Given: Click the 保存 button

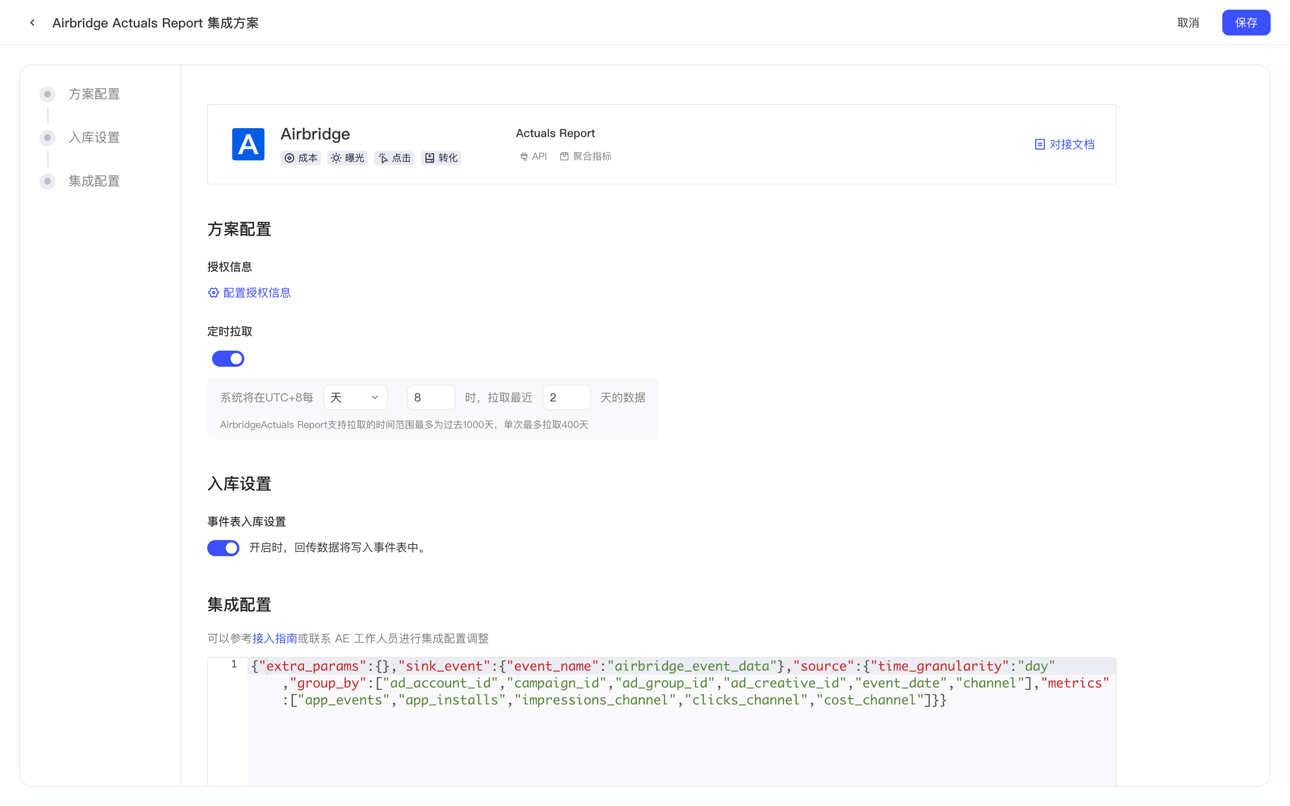Looking at the screenshot, I should (x=1246, y=23).
